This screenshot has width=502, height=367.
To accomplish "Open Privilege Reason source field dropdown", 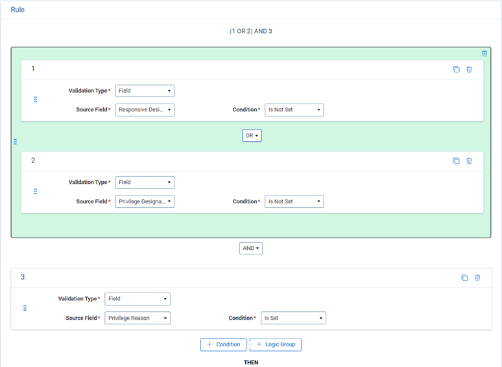I will point(137,318).
